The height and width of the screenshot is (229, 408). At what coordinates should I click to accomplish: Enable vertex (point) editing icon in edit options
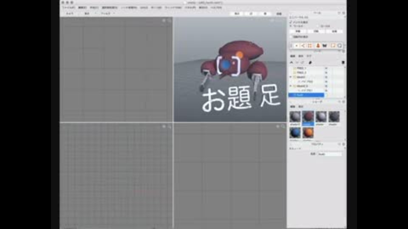[x=297, y=46]
